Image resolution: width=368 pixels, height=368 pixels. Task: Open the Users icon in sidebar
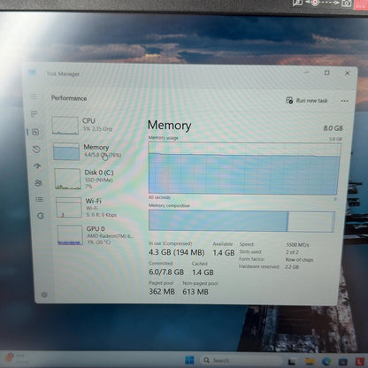[38, 183]
